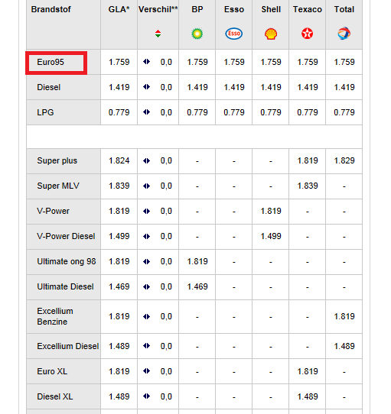Screen dimensions: 391x414
Task: Click BP's Ultimate Diesel price 1.469
Action: (x=197, y=286)
